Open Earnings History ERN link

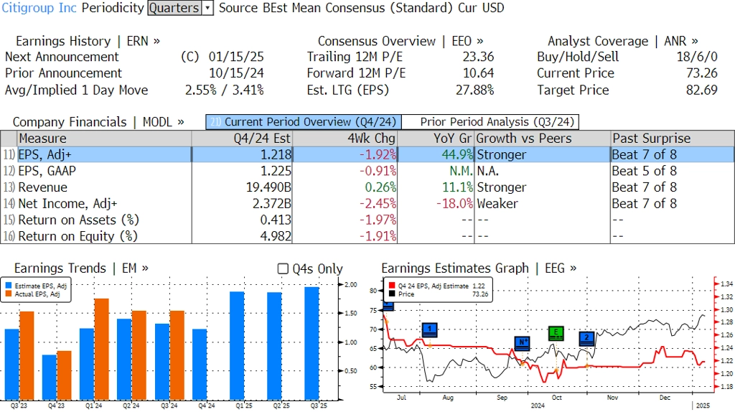pos(88,41)
